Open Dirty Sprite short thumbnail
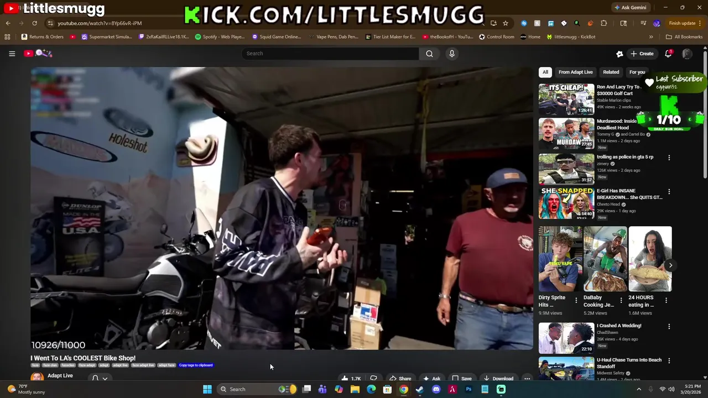 point(560,259)
